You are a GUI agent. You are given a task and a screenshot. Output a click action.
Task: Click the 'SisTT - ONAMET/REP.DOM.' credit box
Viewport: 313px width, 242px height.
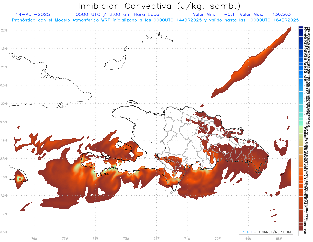[266, 232]
